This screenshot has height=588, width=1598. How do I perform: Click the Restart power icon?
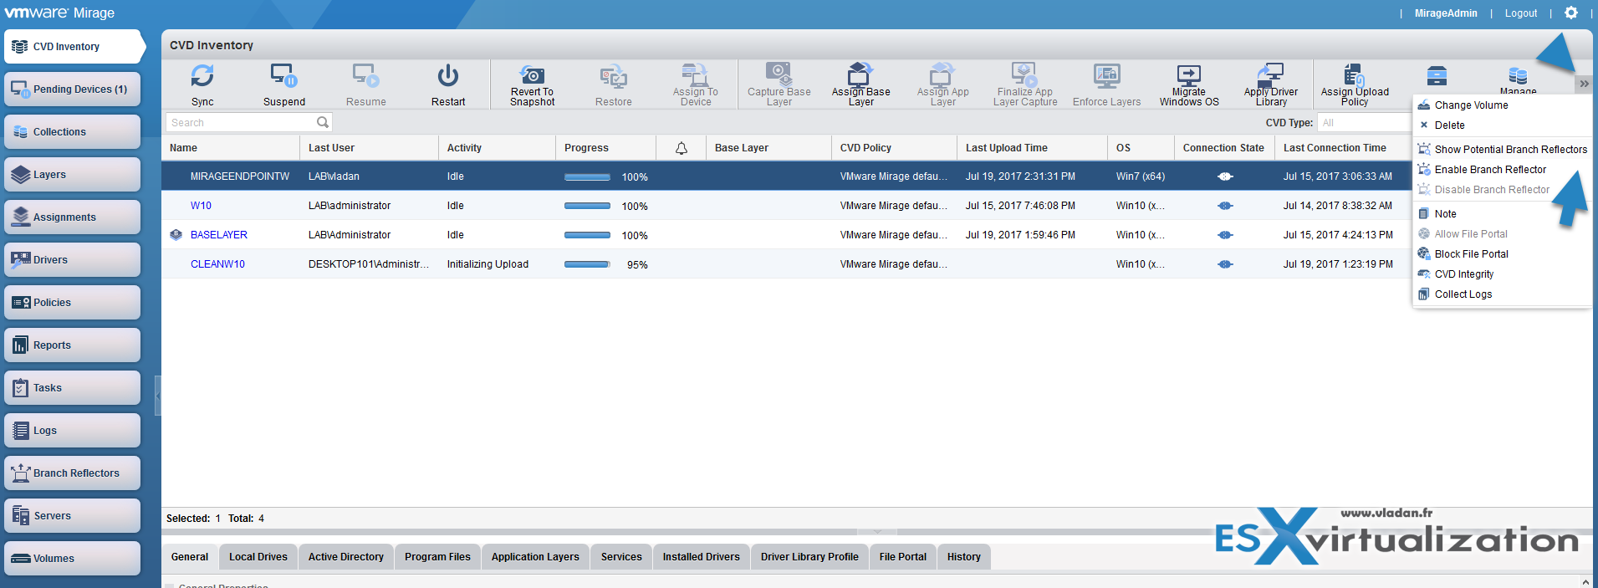click(448, 76)
